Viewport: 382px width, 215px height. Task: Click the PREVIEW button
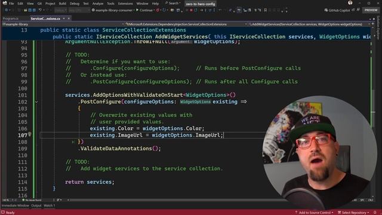pyautogui.click(x=371, y=10)
